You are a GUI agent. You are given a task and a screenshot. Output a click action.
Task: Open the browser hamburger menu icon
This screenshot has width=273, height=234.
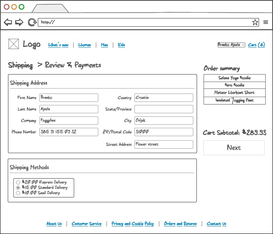266,22
